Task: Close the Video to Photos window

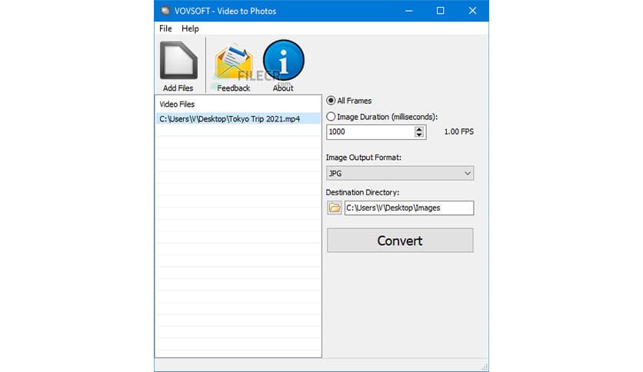Action: [x=472, y=11]
